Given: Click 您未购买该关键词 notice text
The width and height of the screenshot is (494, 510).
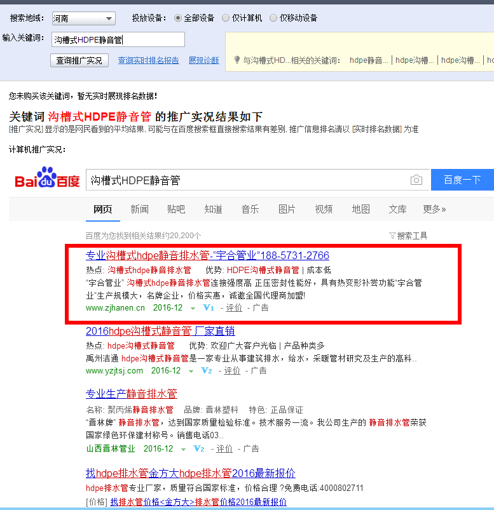Looking at the screenshot, I should point(83,96).
